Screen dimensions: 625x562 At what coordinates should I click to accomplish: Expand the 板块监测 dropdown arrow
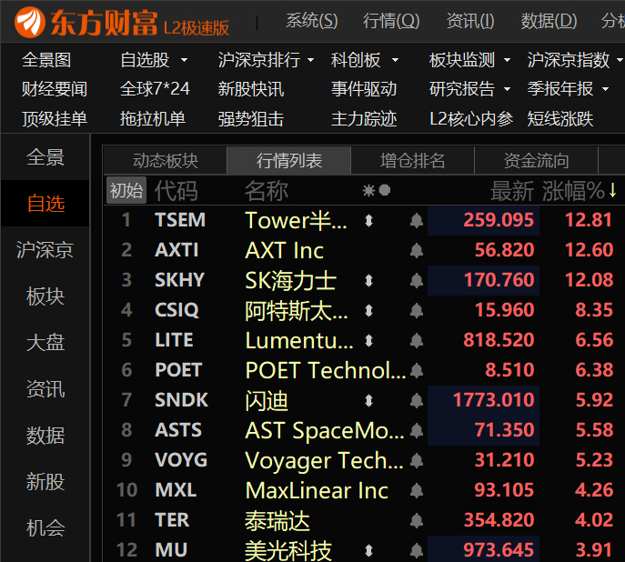click(507, 61)
